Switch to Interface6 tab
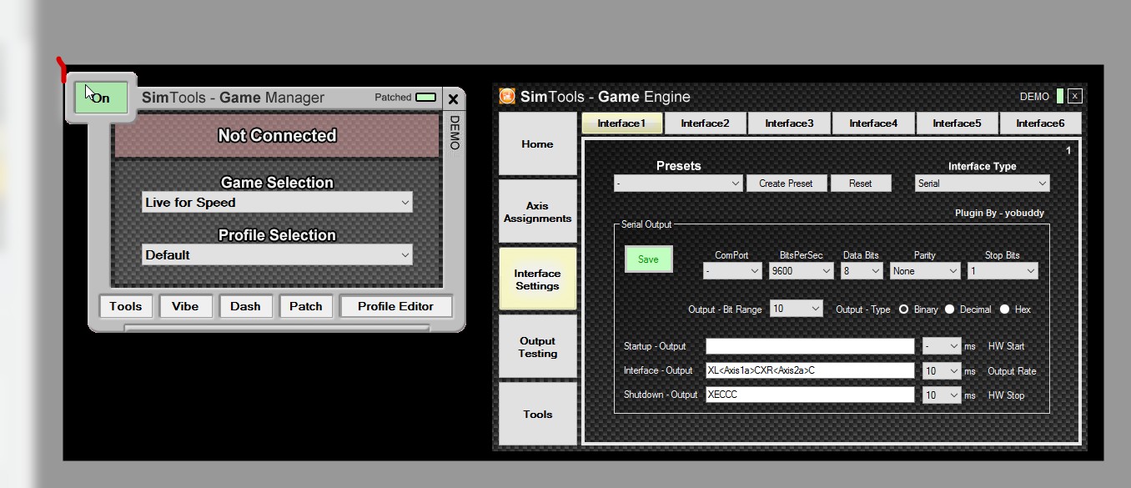This screenshot has width=1131, height=488. [1040, 123]
